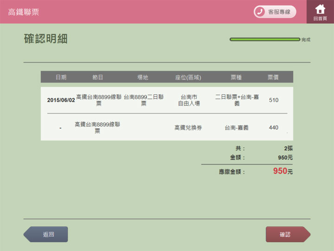Click the 440 ticket price
334x251 pixels.
(274, 127)
